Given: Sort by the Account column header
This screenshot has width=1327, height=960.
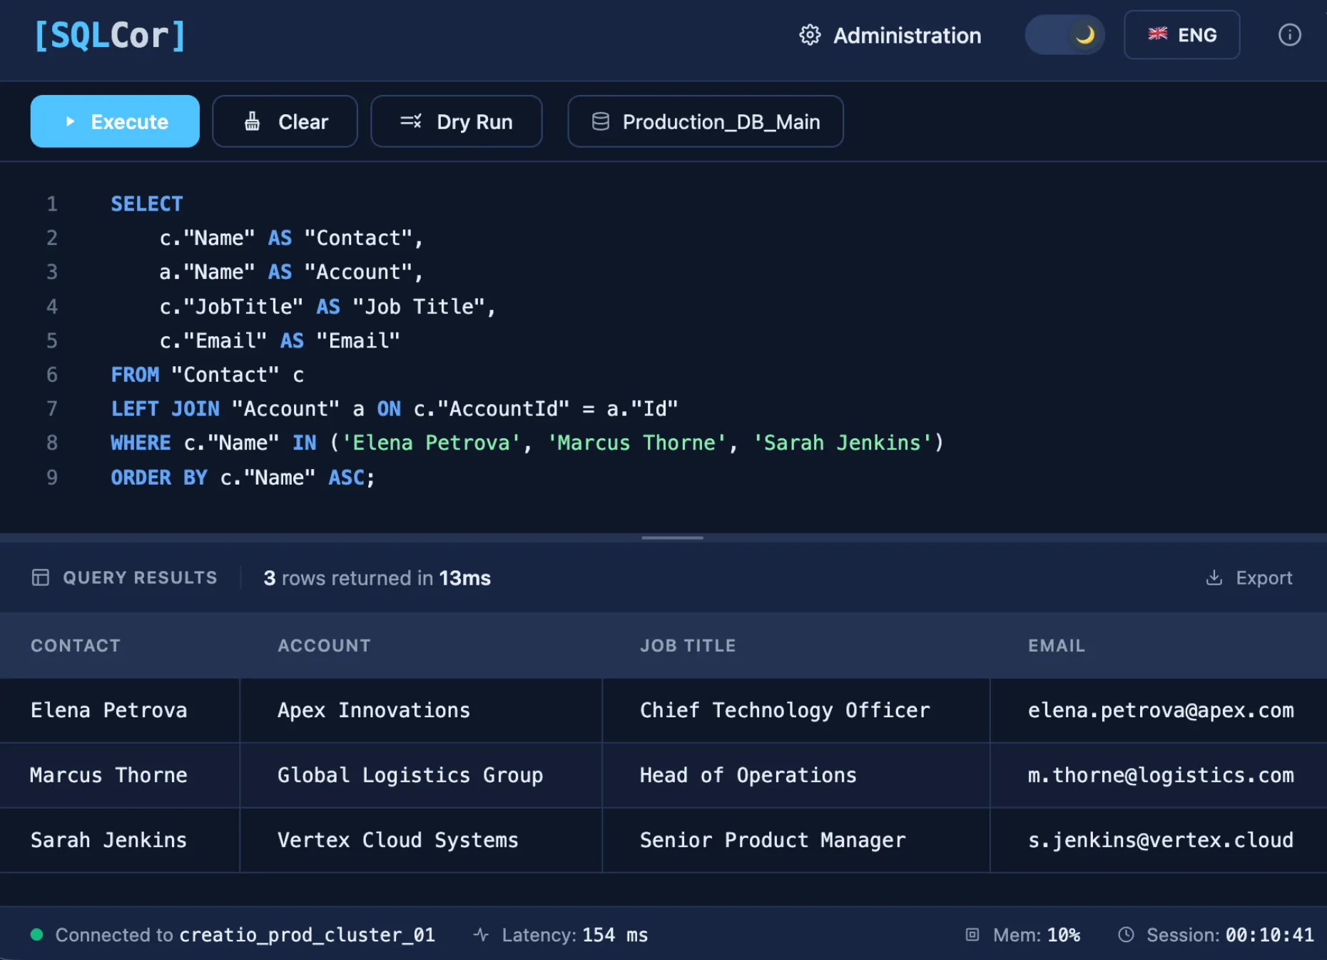Looking at the screenshot, I should [325, 645].
